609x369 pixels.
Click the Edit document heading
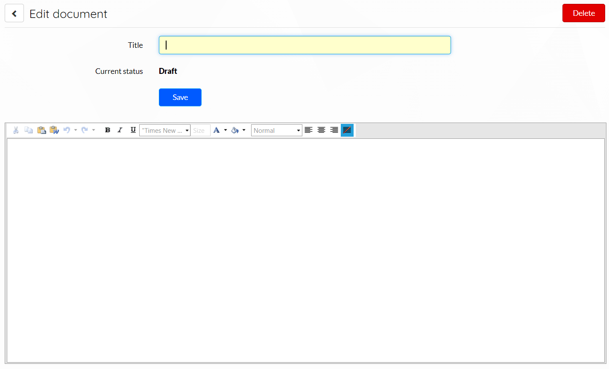[68, 14]
